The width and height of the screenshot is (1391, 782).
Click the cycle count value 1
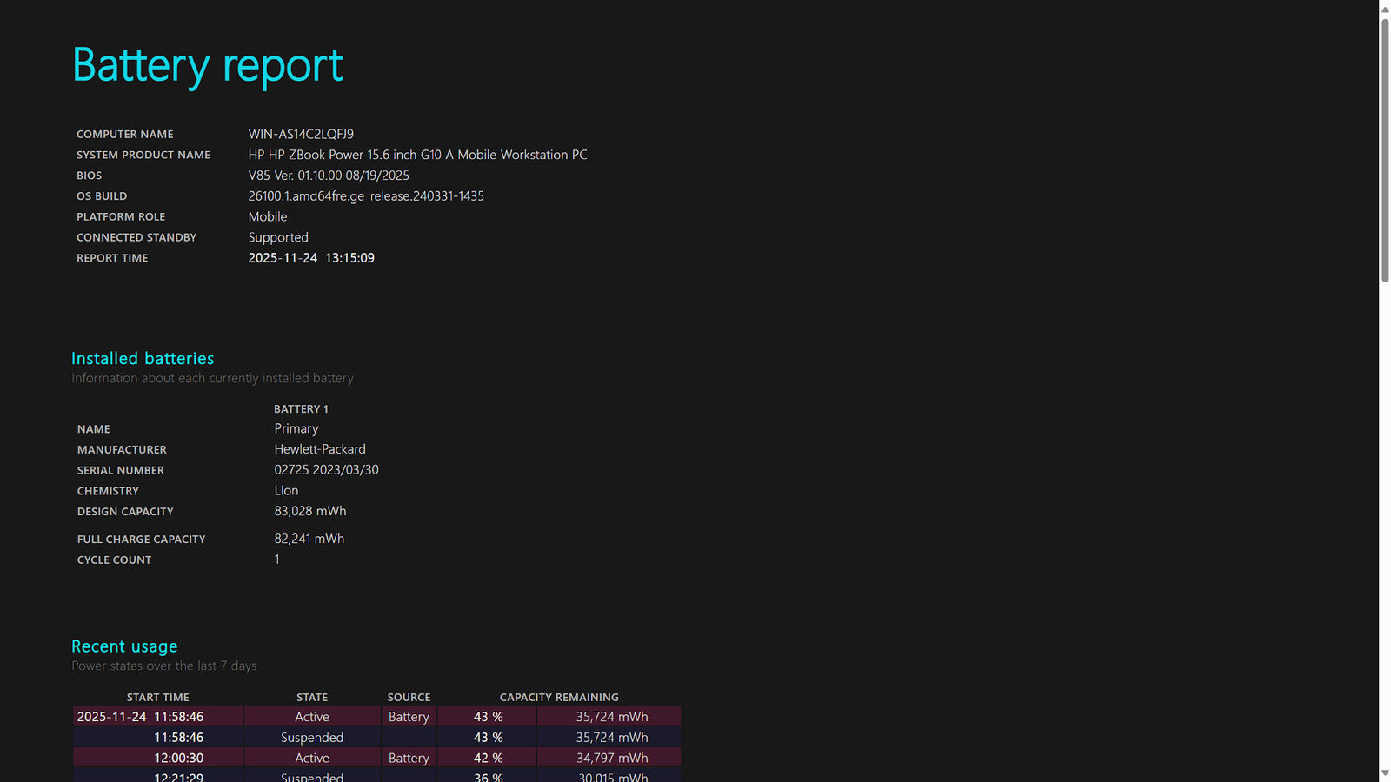(x=277, y=560)
